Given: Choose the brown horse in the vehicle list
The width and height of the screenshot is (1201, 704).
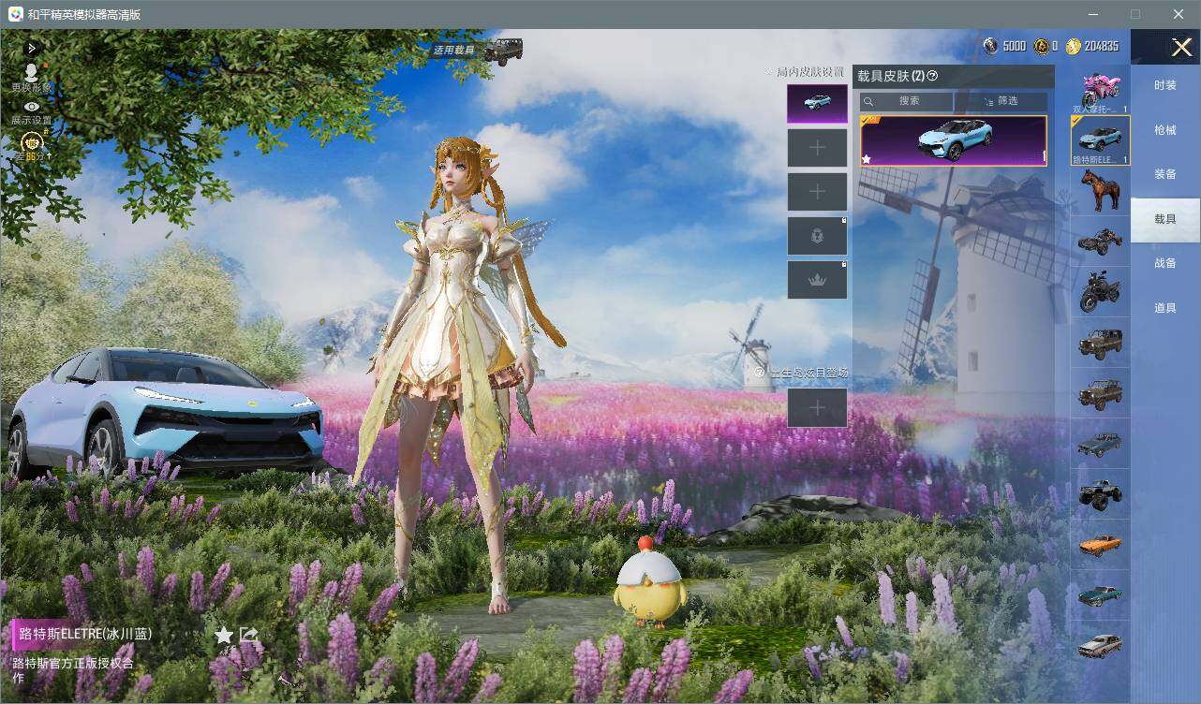Looking at the screenshot, I should pos(1100,190).
